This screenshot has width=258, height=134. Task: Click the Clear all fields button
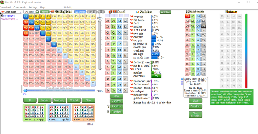click(x=195, y=114)
